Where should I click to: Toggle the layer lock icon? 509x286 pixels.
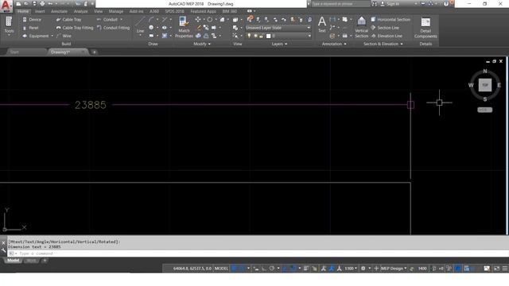tap(262, 36)
